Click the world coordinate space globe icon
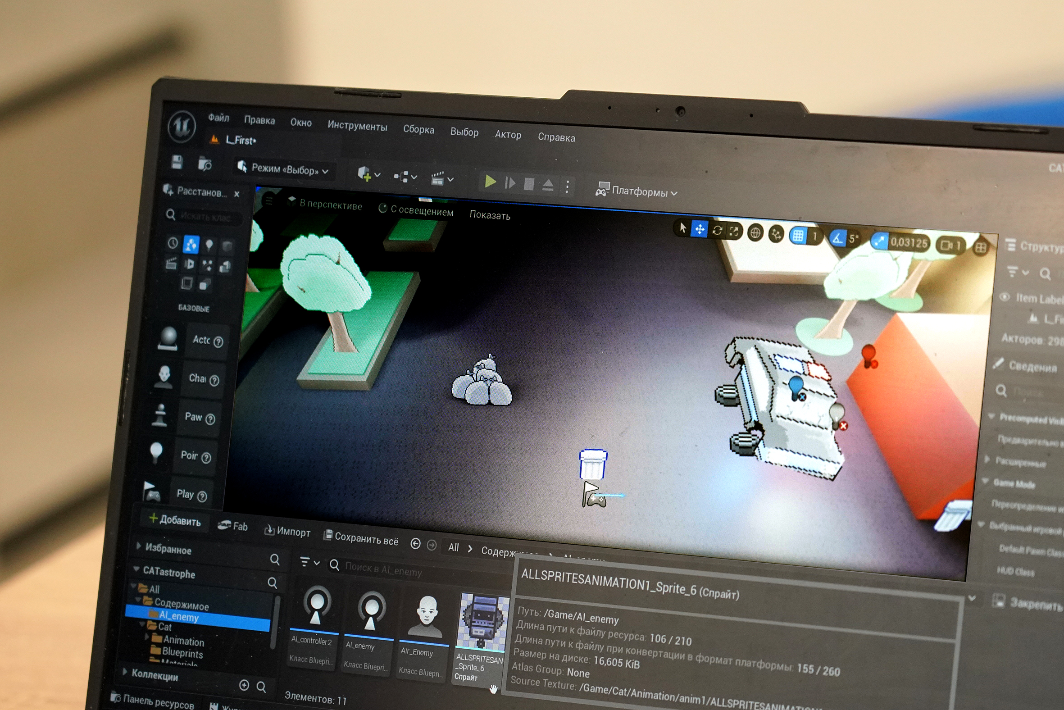Image resolution: width=1064 pixels, height=710 pixels. click(x=755, y=233)
